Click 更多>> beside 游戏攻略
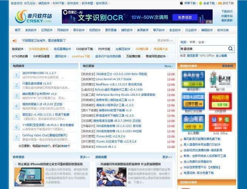247x189 pixels. [x=167, y=157]
